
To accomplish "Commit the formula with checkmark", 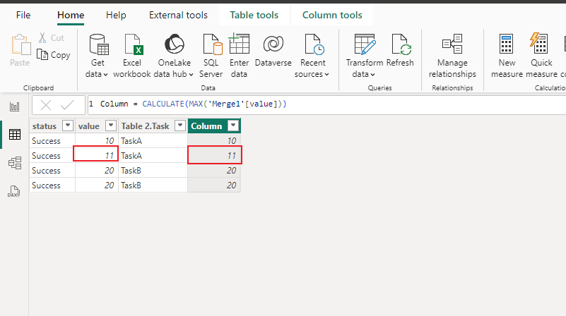I will point(67,105).
